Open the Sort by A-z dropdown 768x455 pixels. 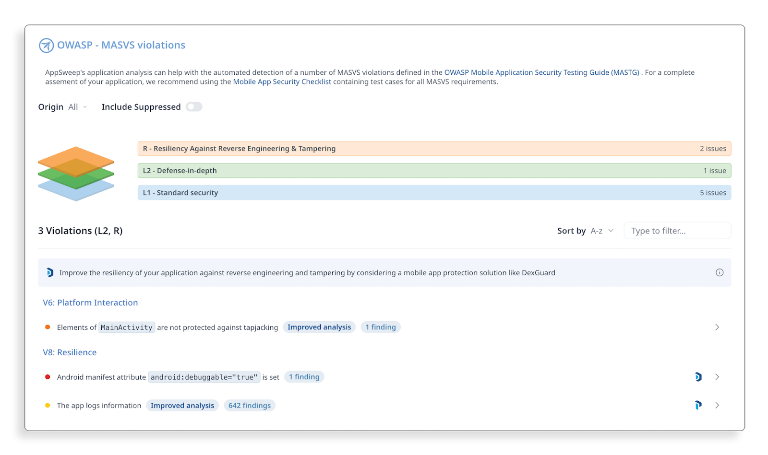click(x=602, y=231)
